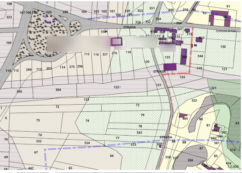Screen dimensions: 242x173
Task: Click parcel 322 in the yellow zone
Action: click(194, 101)
